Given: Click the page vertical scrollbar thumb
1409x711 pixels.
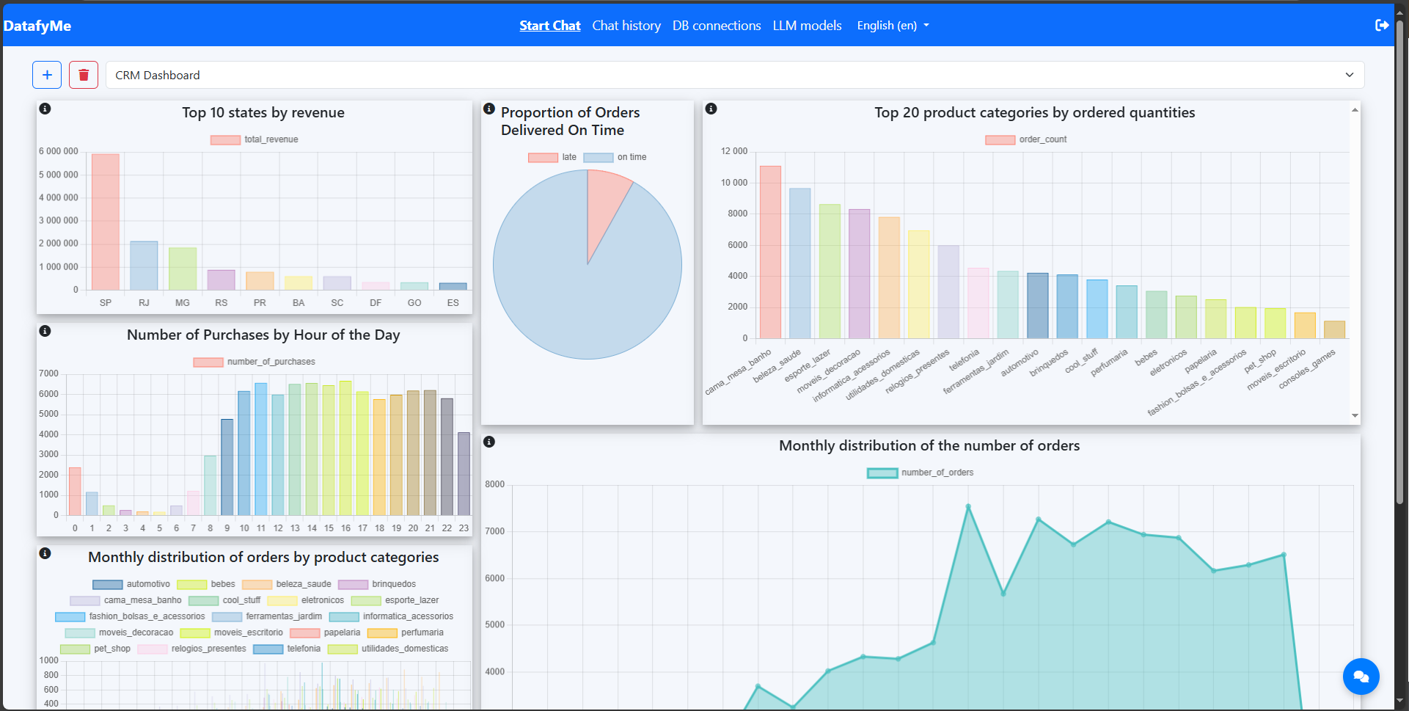Looking at the screenshot, I should [x=1399, y=260].
